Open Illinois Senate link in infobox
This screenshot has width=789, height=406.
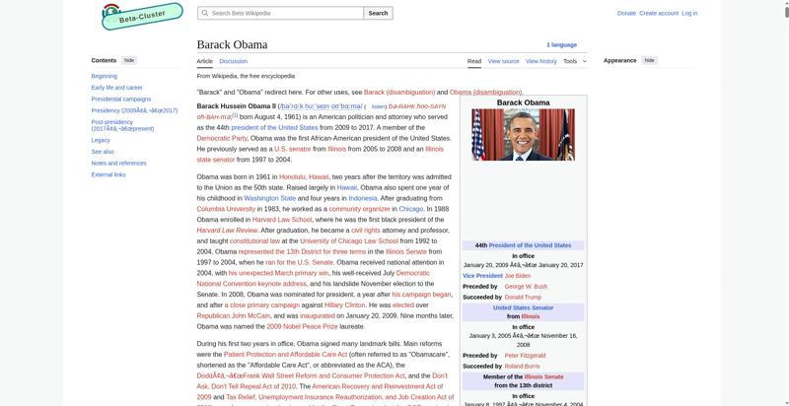tap(543, 376)
